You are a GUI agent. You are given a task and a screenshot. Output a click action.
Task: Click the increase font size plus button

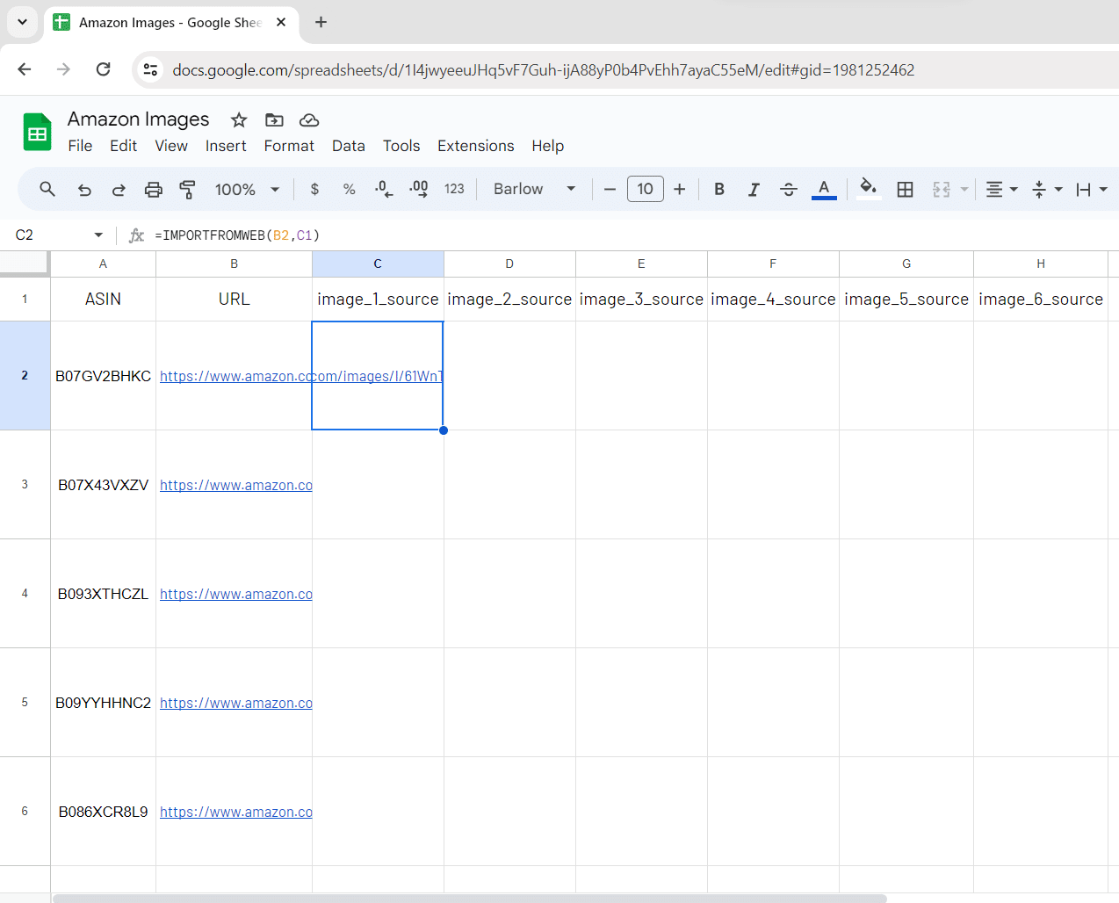coord(679,189)
